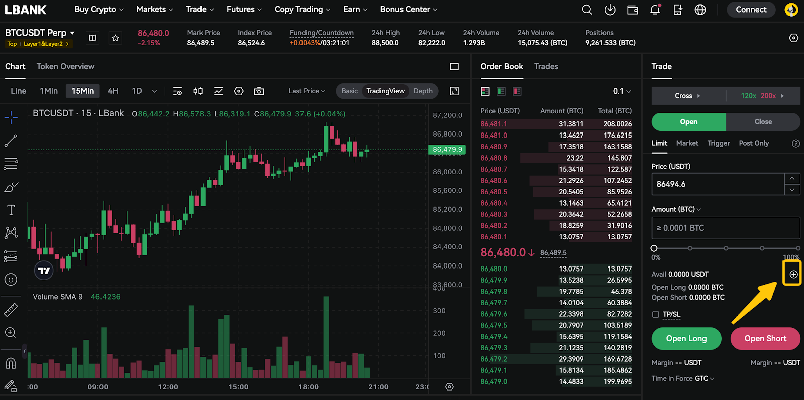804x400 pixels.
Task: Open the 120x 200x leverage selector
Action: click(x=763, y=96)
